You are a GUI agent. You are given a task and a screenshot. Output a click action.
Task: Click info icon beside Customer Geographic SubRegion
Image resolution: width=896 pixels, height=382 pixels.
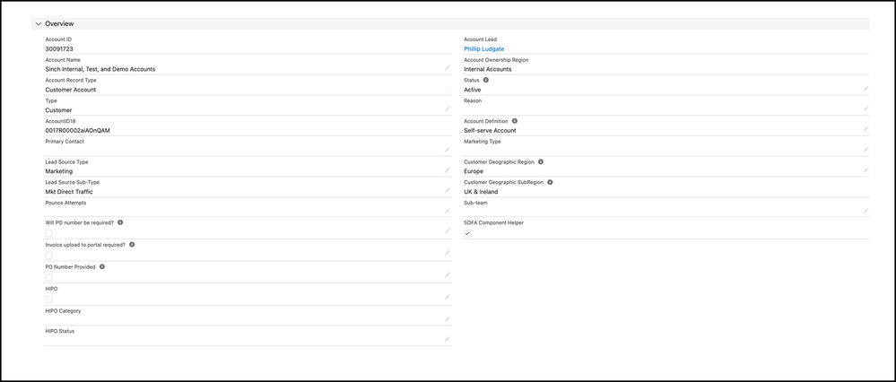pyautogui.click(x=550, y=182)
